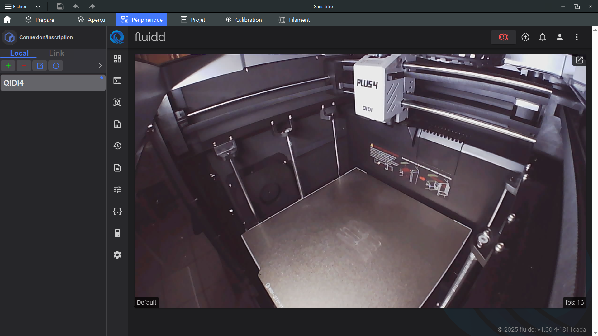This screenshot has width=598, height=336.
Task: Open print history clock icon
Action: pyautogui.click(x=117, y=146)
